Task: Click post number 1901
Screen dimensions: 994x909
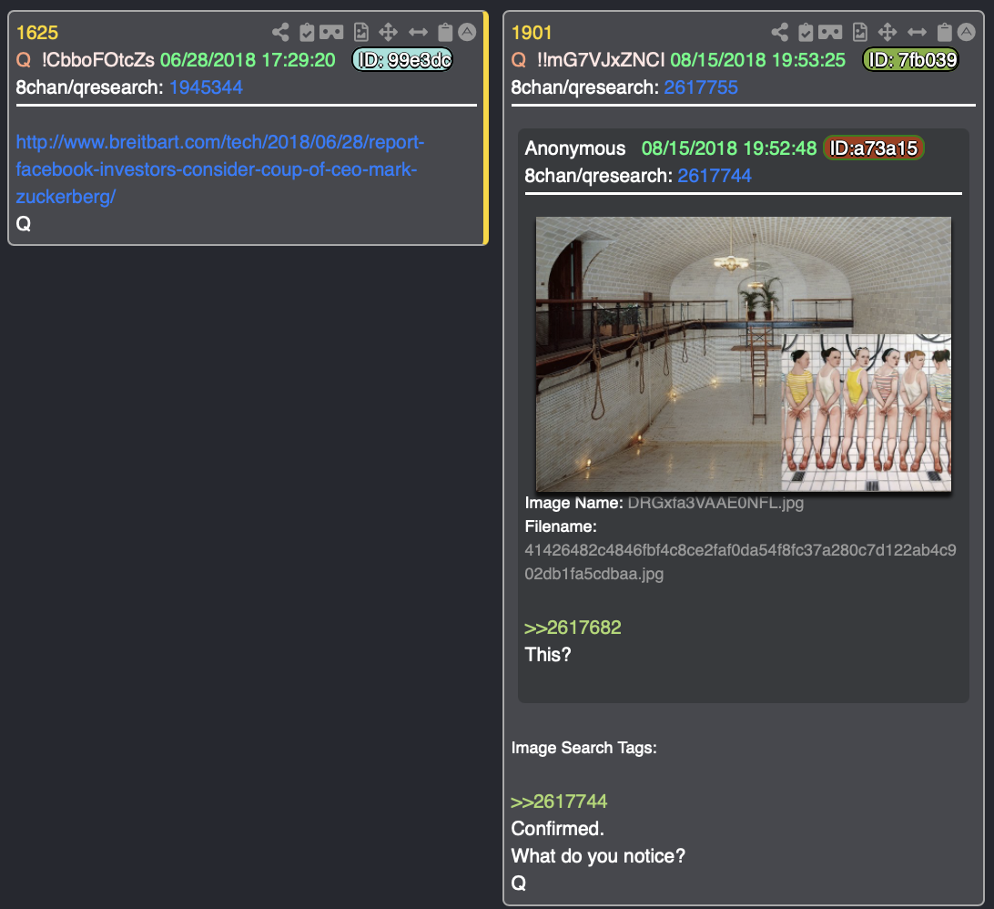Action: tap(532, 33)
